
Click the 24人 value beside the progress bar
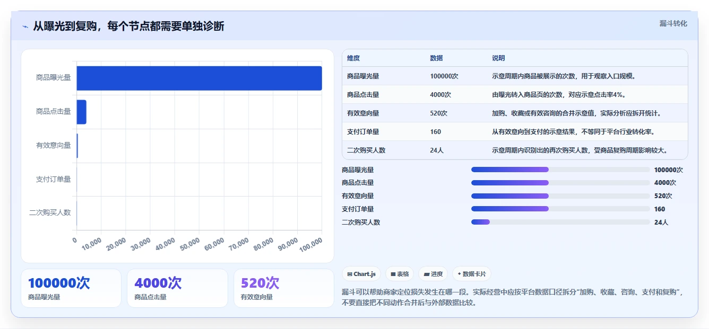(x=661, y=223)
